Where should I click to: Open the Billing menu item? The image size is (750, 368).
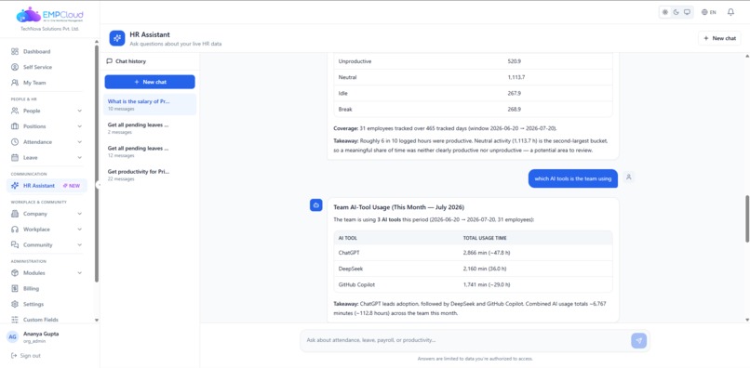click(x=47, y=289)
